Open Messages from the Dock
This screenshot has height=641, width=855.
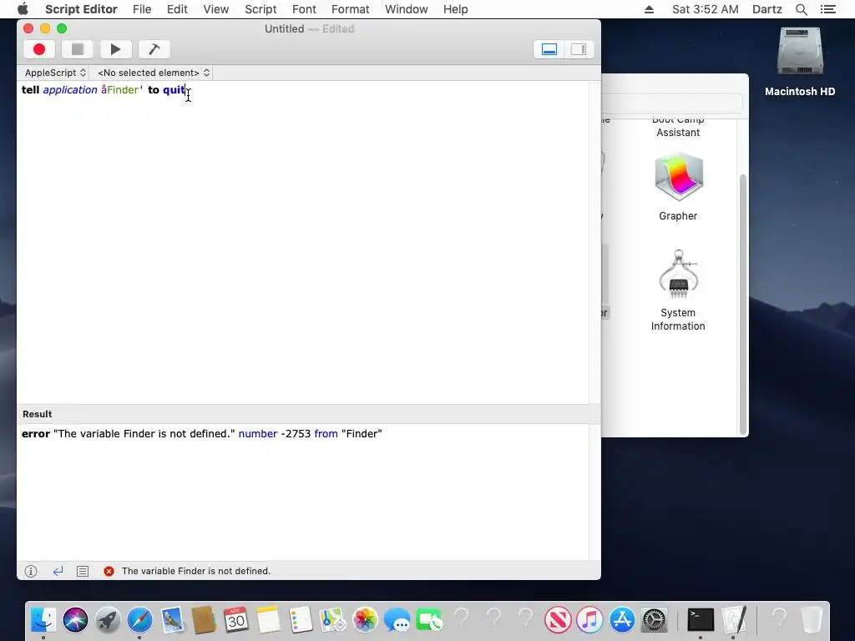pyautogui.click(x=397, y=620)
